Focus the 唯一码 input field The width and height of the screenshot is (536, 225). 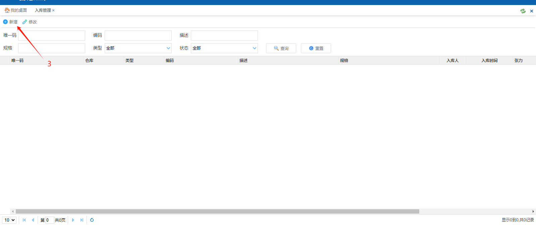tap(52, 35)
